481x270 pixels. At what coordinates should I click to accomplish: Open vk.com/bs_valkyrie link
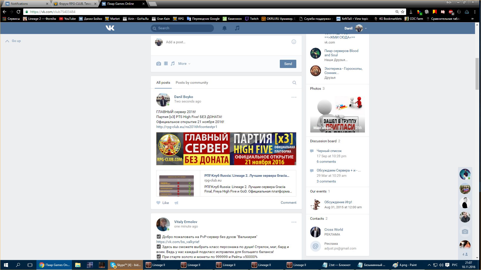click(x=177, y=242)
